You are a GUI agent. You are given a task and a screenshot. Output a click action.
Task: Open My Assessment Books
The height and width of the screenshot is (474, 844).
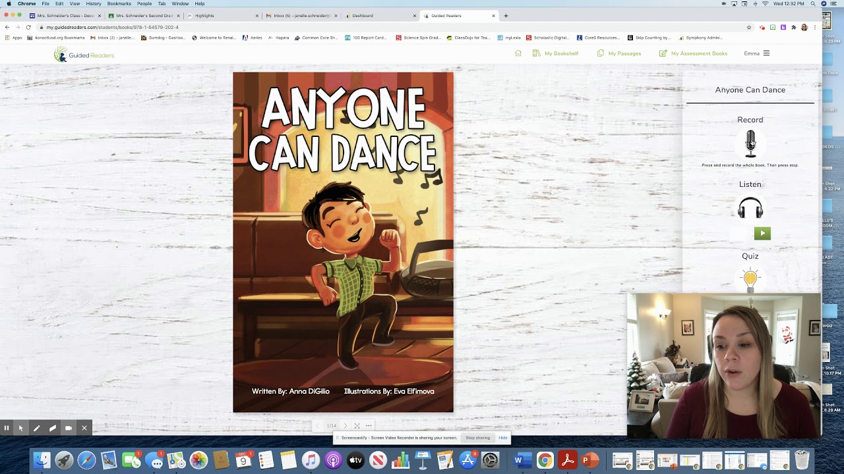click(x=693, y=53)
